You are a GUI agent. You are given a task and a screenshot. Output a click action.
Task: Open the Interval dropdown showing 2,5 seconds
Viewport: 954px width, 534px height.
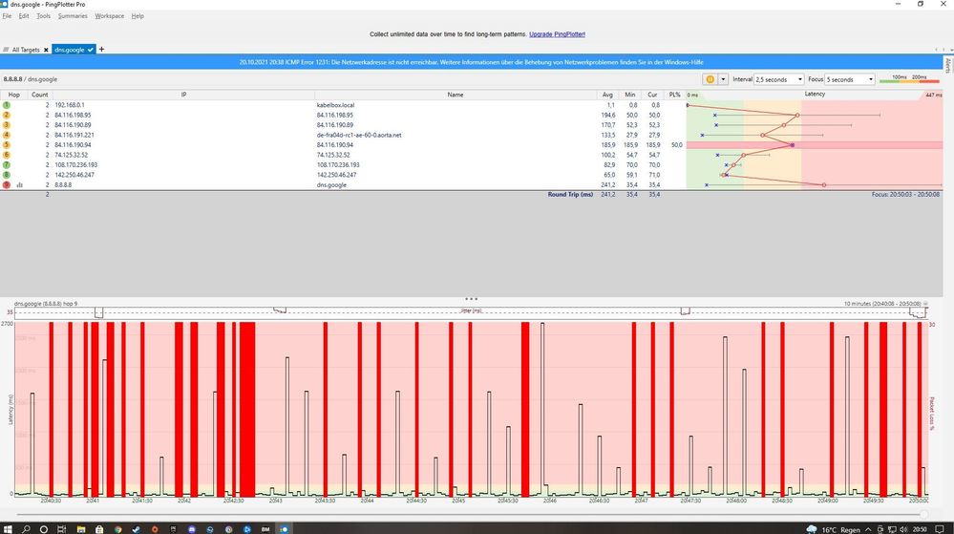[779, 79]
